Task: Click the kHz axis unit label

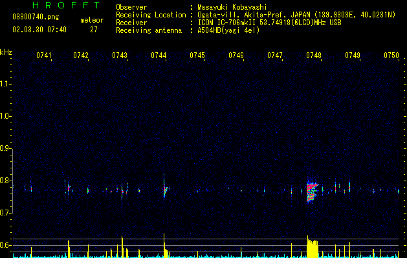Action: coord(6,52)
